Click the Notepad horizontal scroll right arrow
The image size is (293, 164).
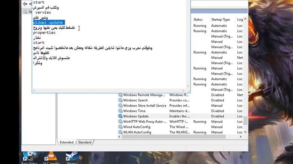pyautogui.click(x=183, y=91)
